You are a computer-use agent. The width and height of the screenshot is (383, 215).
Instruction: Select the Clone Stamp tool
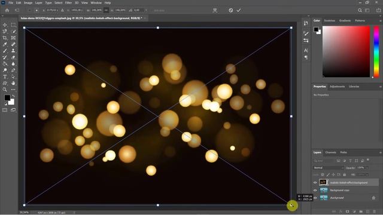pos(13,51)
